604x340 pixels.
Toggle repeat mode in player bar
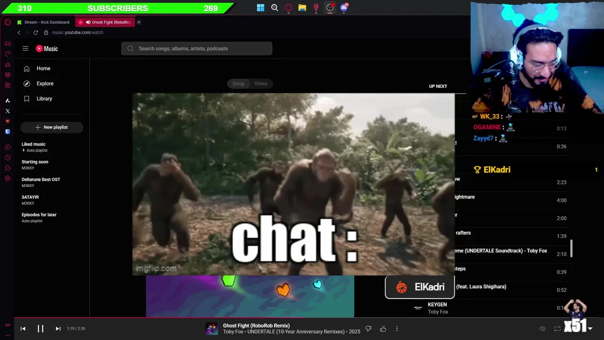click(557, 329)
